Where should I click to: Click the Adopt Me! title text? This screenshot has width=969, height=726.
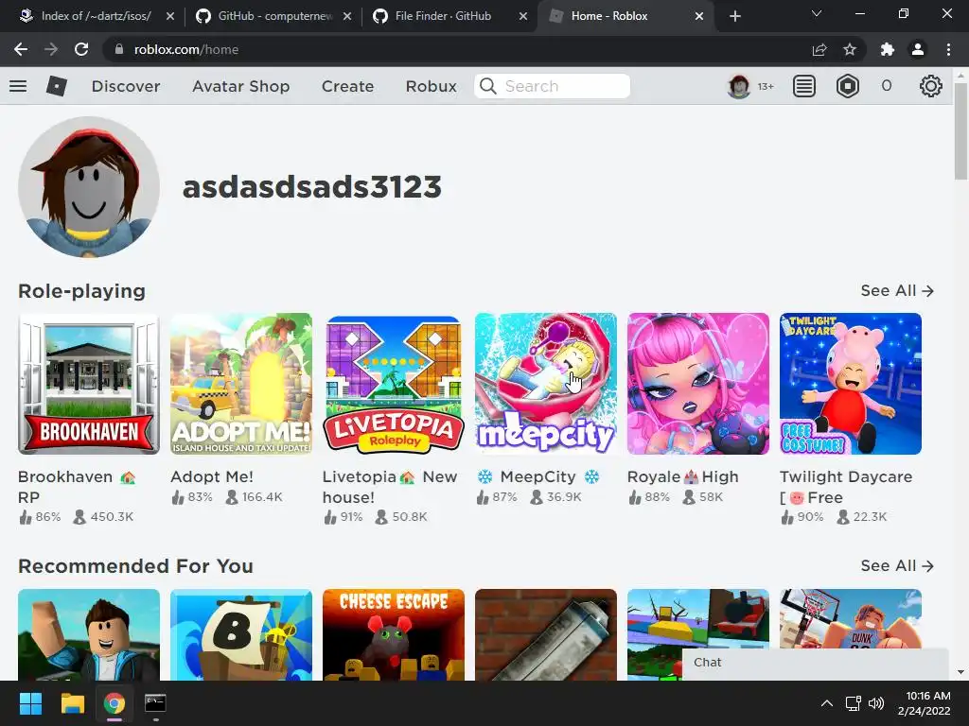coord(212,476)
